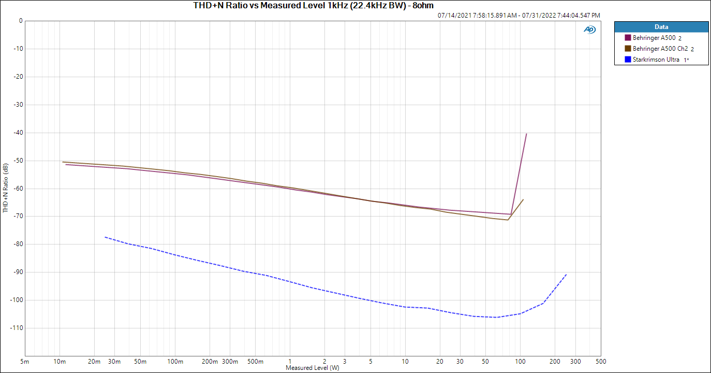The image size is (711, 373).
Task: Click the 50 tick on the X axis
Action: (485, 361)
